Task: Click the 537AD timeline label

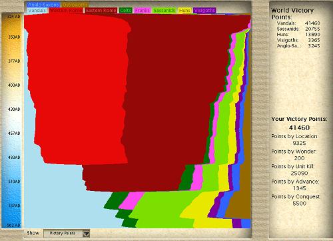Action: [14, 205]
